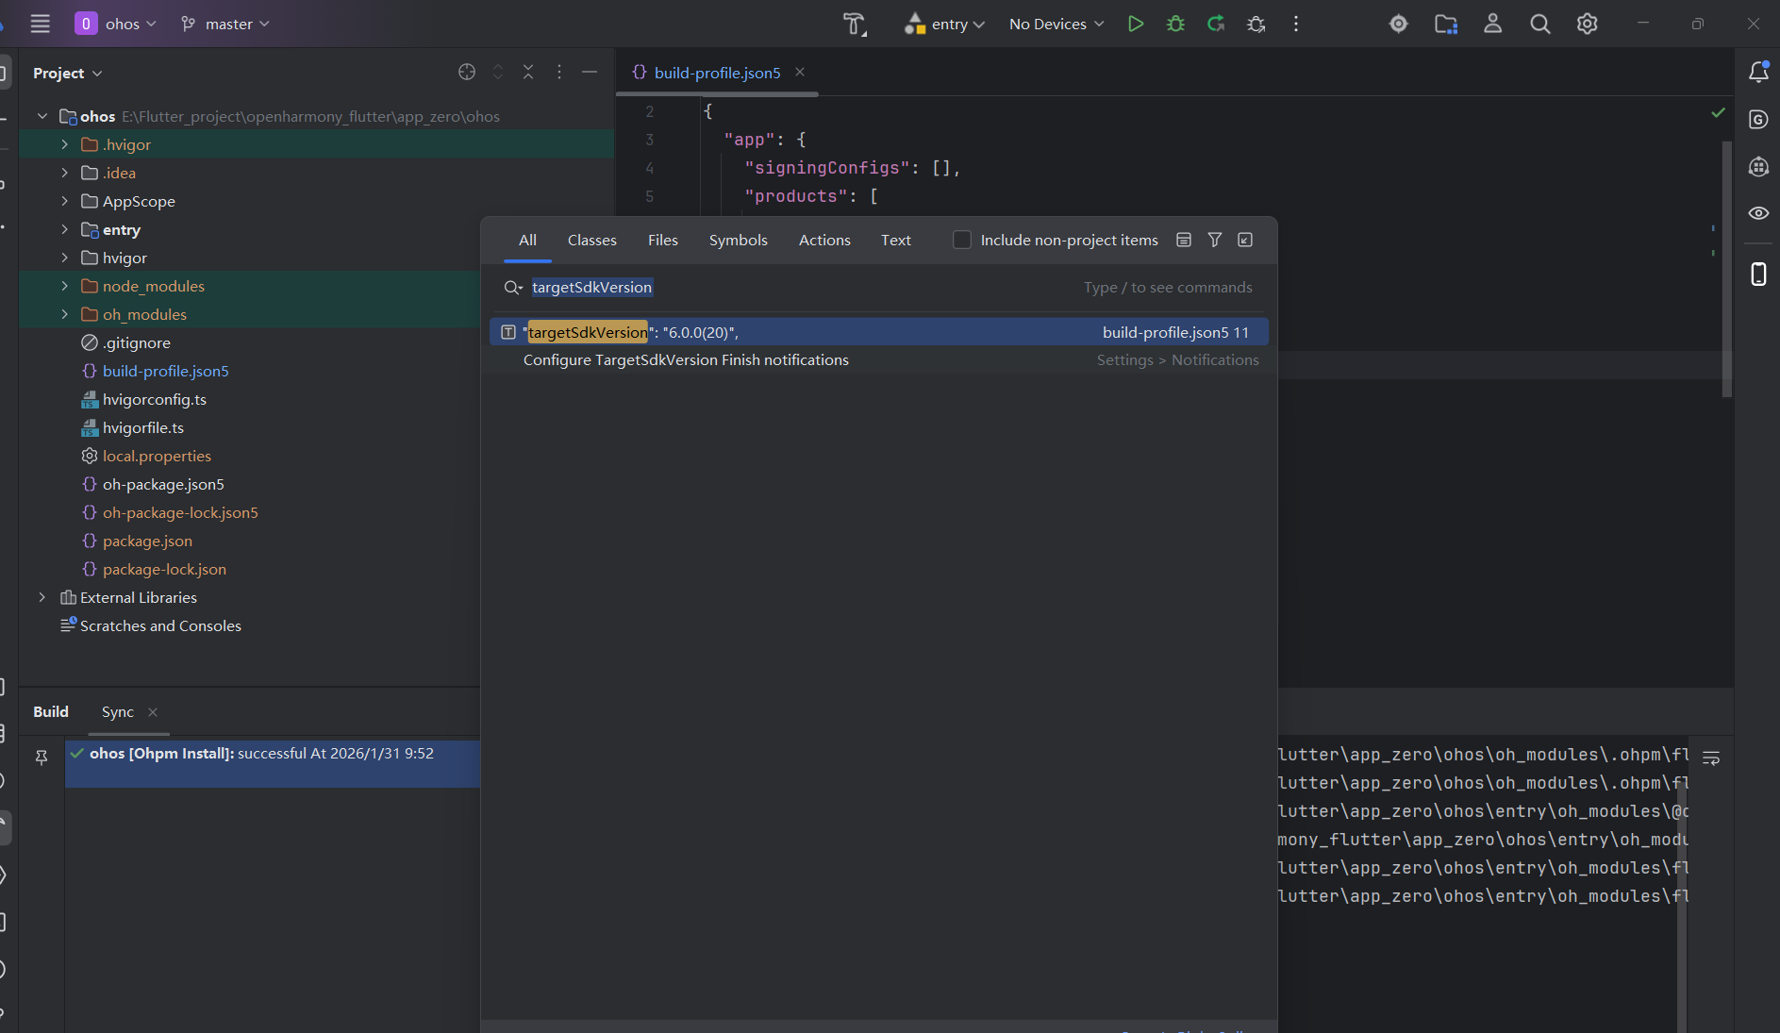Viewport: 1780px width, 1033px height.
Task: Open build-profile.json5 in project tree
Action: 165,371
